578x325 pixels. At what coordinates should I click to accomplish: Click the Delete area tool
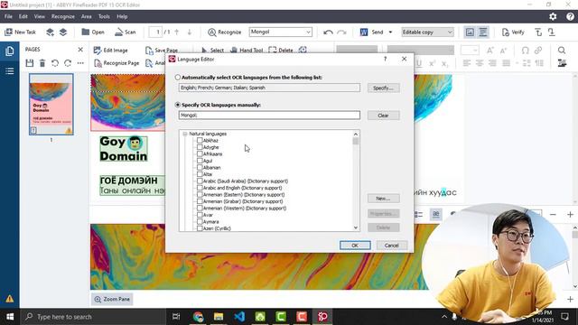click(x=281, y=51)
